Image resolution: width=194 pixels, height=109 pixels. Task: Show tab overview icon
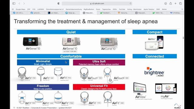181,3
